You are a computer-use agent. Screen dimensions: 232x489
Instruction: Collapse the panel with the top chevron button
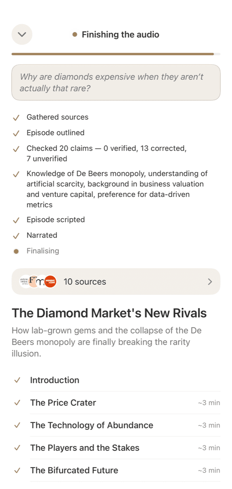click(22, 34)
